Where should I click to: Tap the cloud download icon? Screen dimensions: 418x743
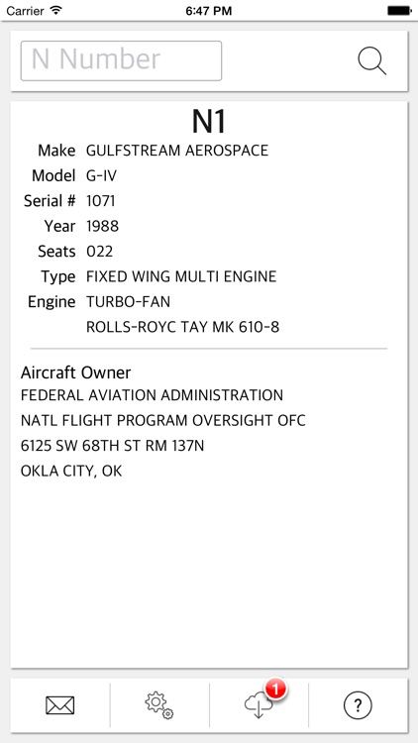coord(259,706)
